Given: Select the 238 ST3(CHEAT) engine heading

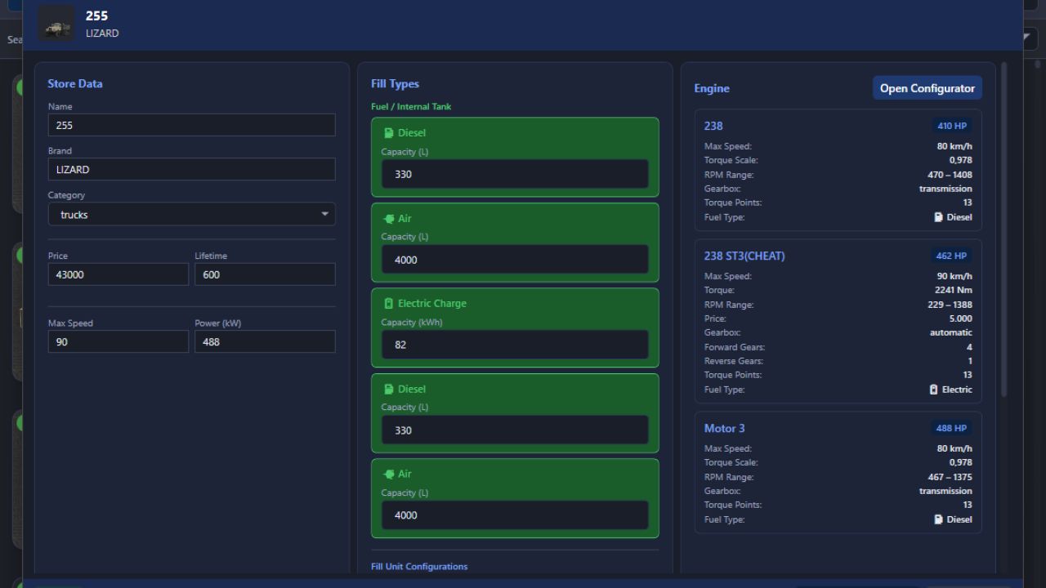Looking at the screenshot, I should [746, 256].
